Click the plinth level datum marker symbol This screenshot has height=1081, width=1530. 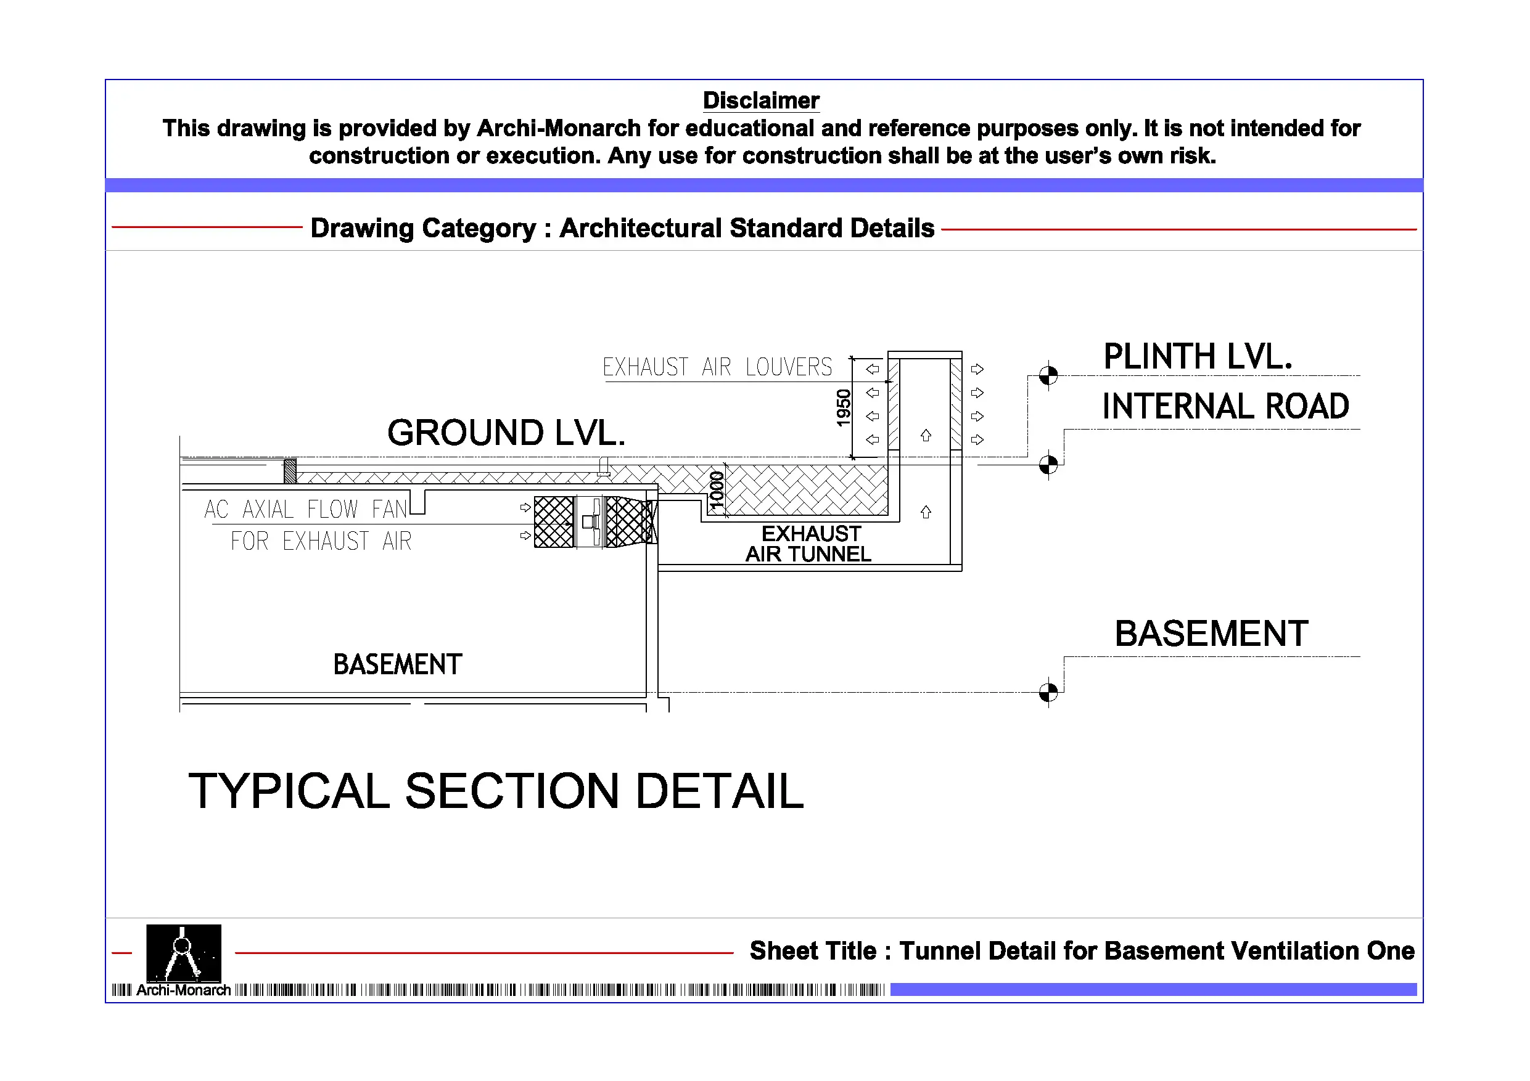tap(1048, 376)
